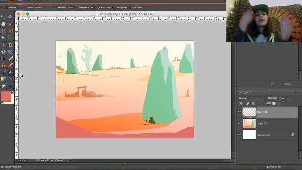Select the Rectangular Marquee tool
302x170 pixels.
3,31
